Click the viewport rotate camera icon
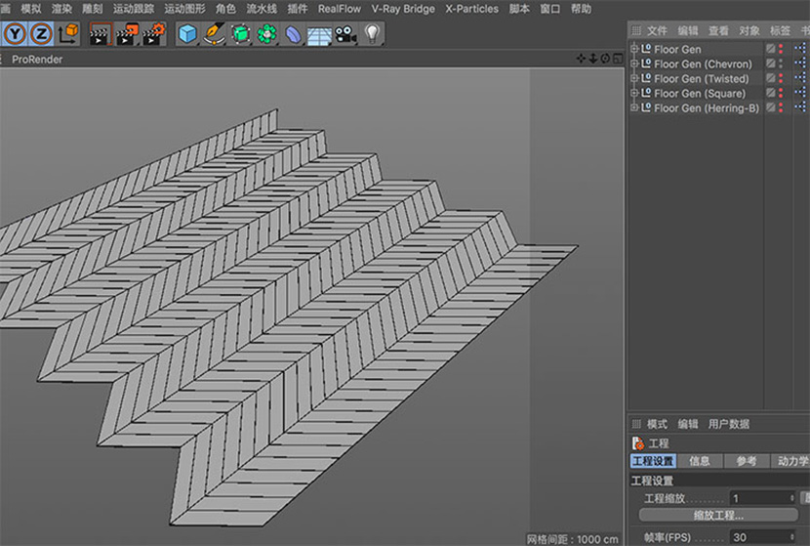810x546 pixels. (x=605, y=59)
